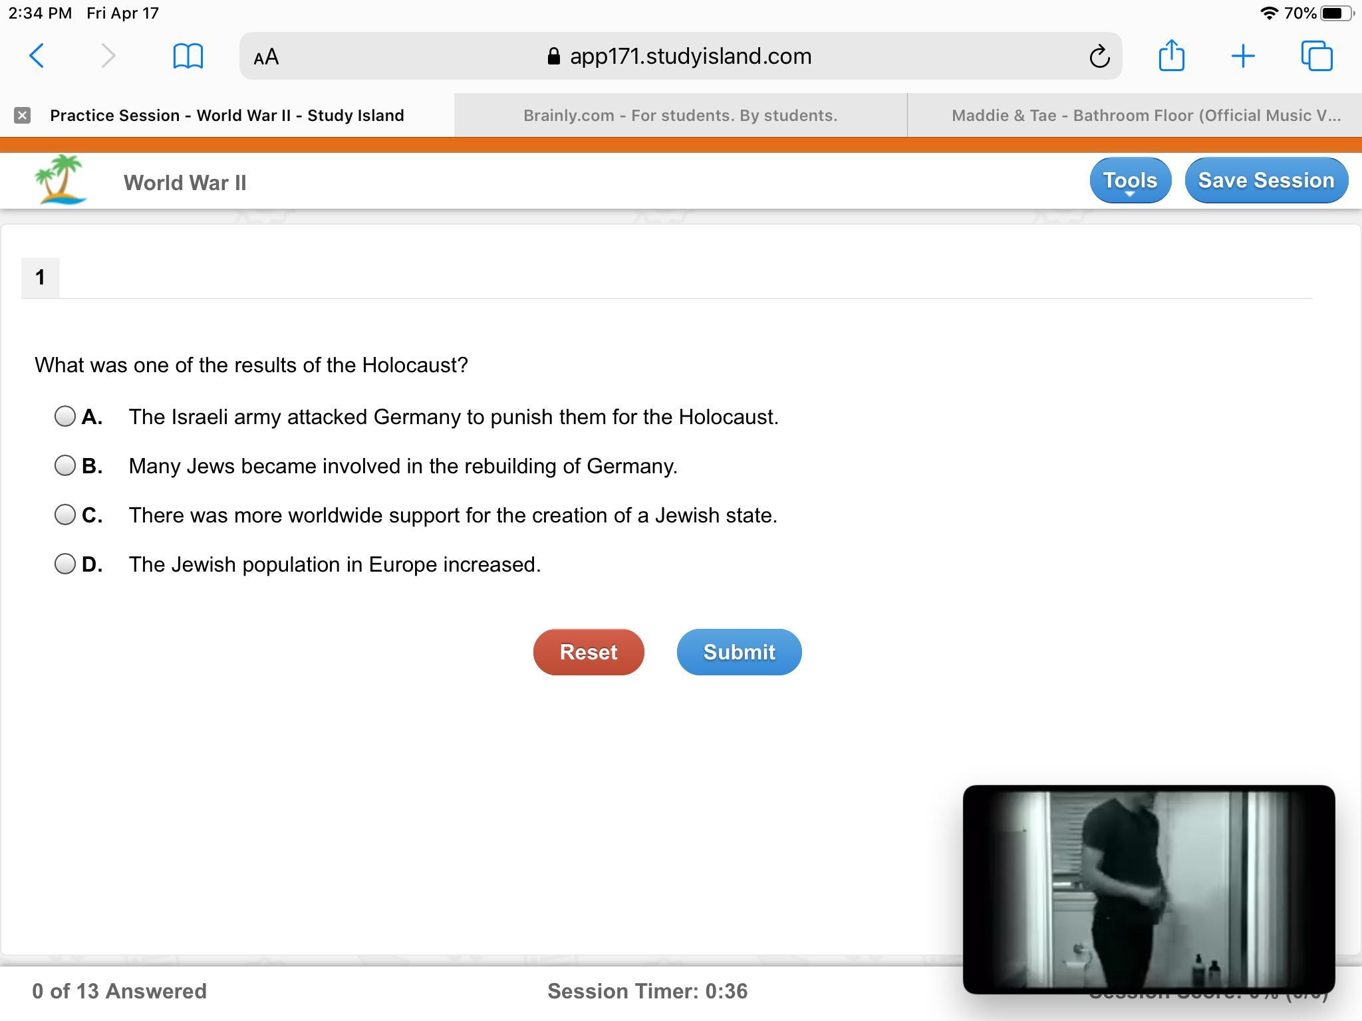This screenshot has height=1021, width=1362.
Task: Open the share sheet icon
Action: [1171, 55]
